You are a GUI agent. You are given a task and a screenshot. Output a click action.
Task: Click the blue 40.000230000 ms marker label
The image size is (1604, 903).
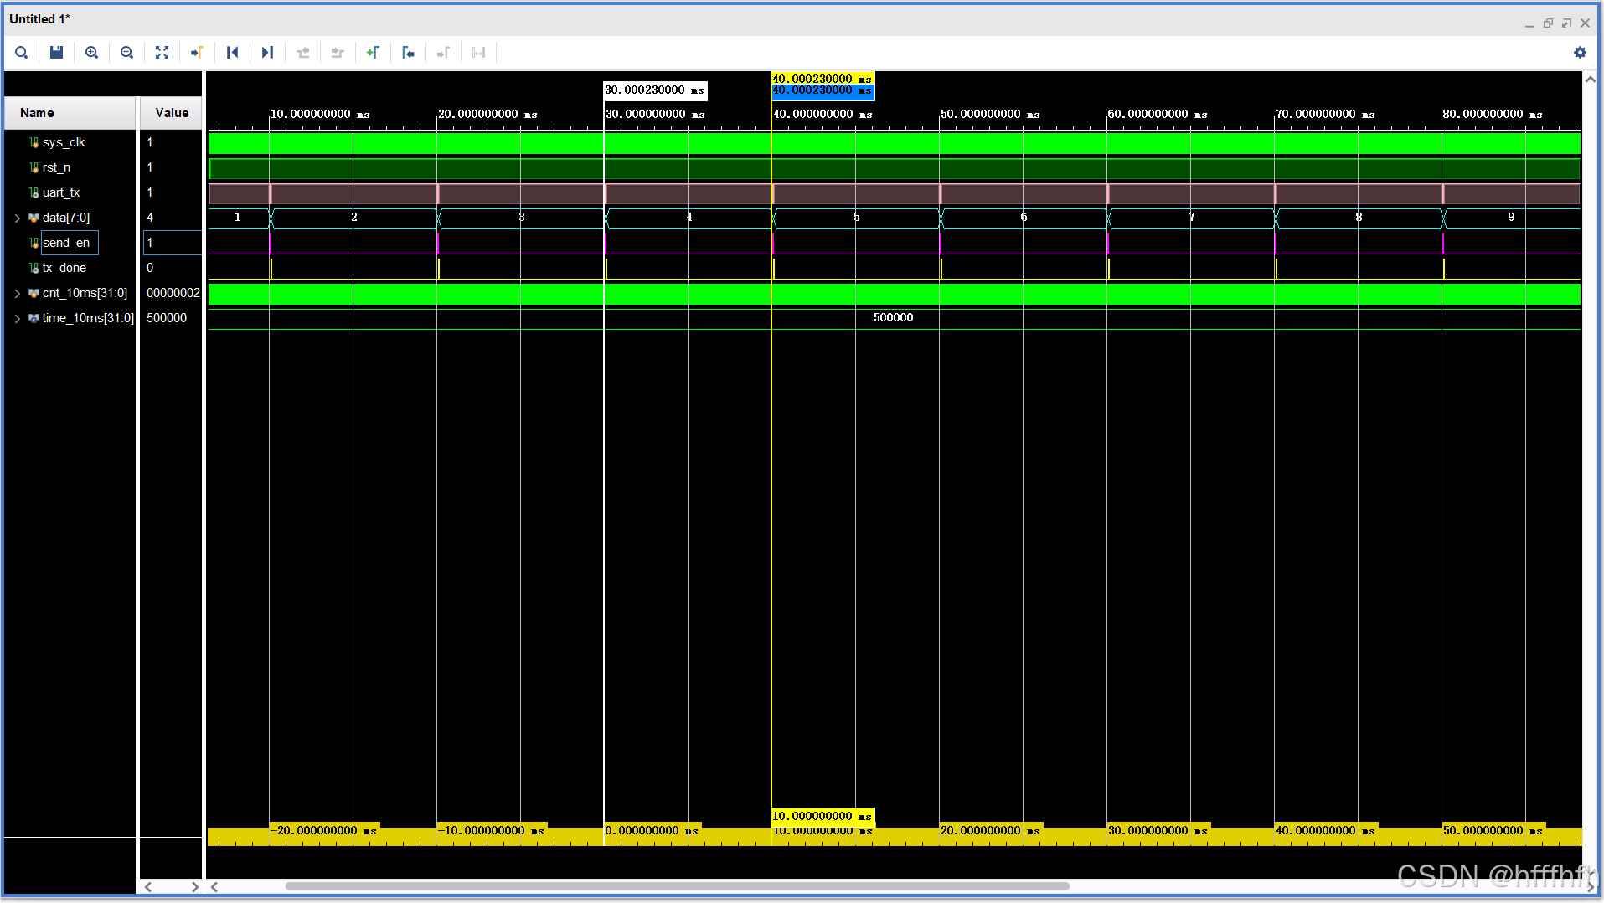(x=823, y=90)
